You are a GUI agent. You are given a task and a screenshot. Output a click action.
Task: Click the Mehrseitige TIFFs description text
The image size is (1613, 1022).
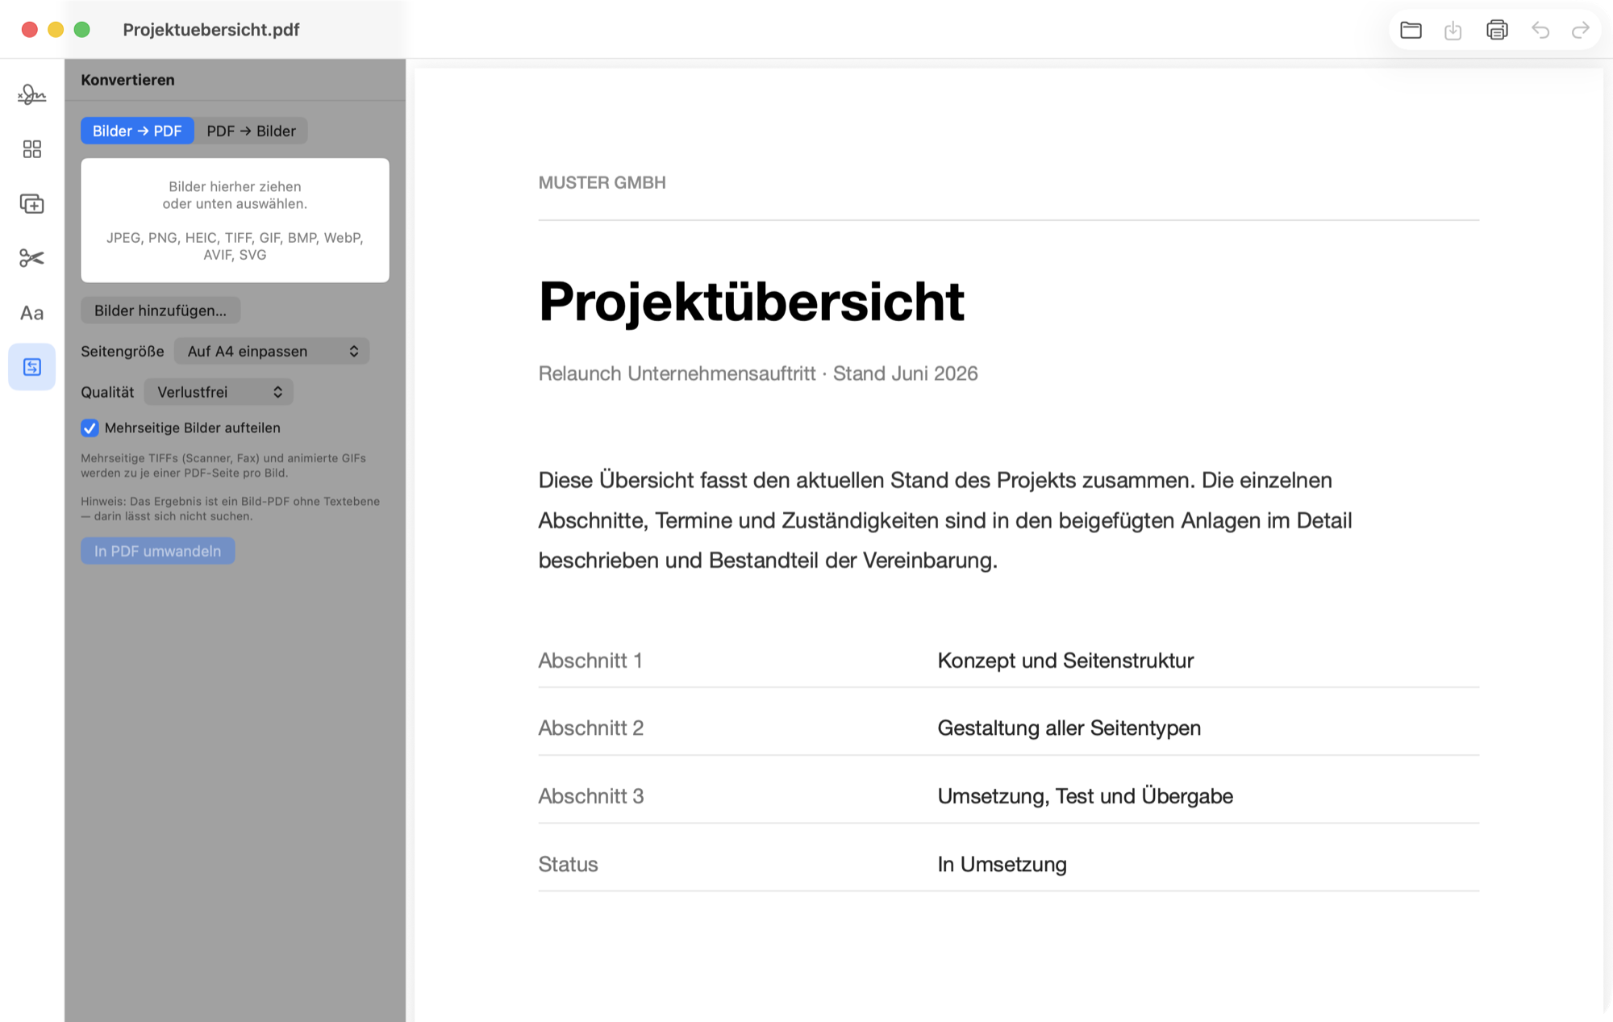(223, 465)
